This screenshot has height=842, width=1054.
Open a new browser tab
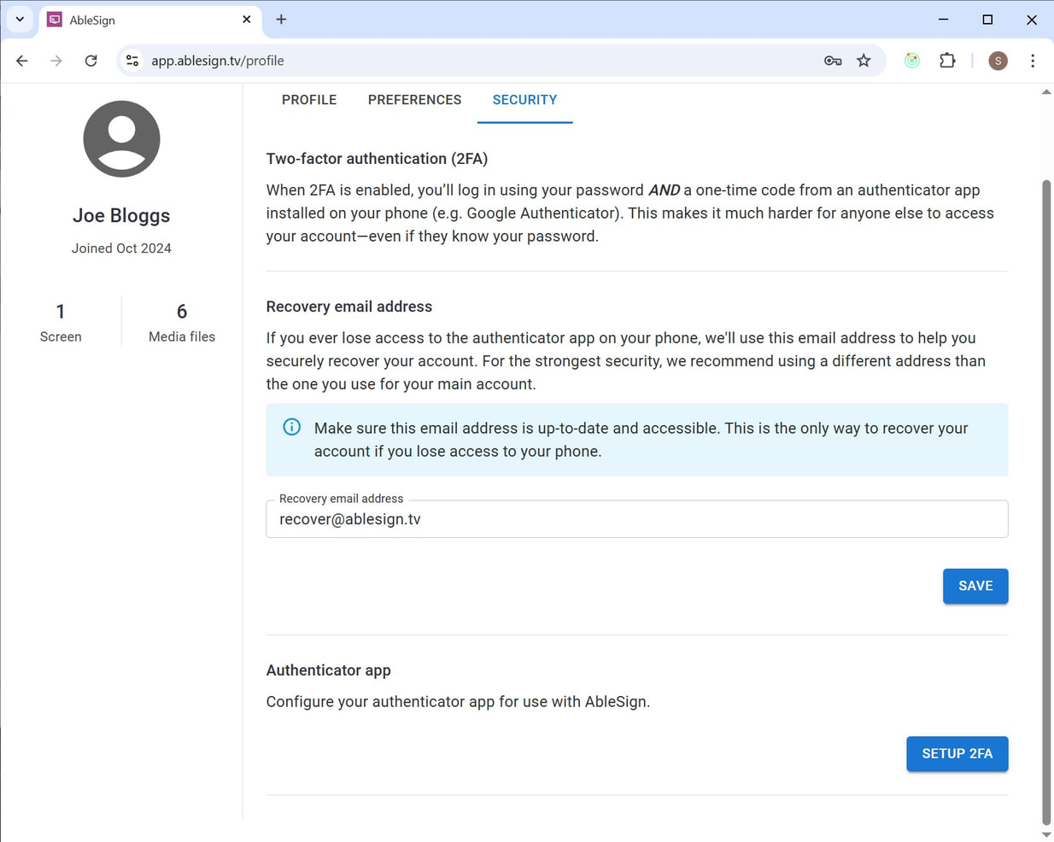coord(281,20)
